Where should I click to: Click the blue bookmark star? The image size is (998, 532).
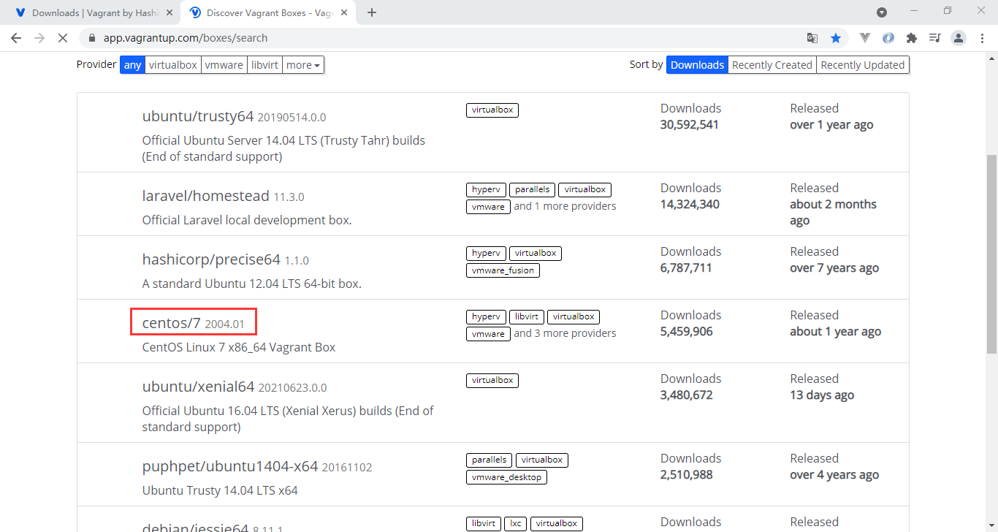(x=836, y=38)
